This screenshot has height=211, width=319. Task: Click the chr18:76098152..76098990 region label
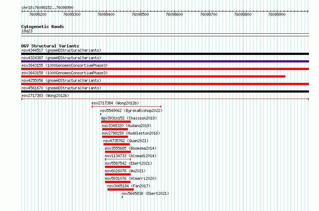pos(47,8)
